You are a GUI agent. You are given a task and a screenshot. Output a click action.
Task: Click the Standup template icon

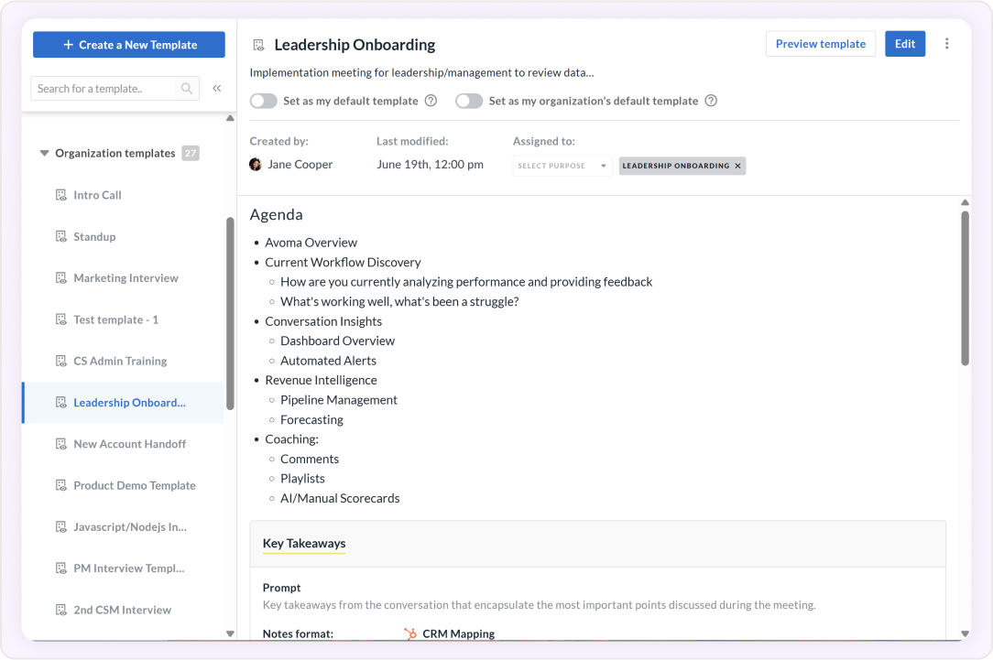pos(60,237)
